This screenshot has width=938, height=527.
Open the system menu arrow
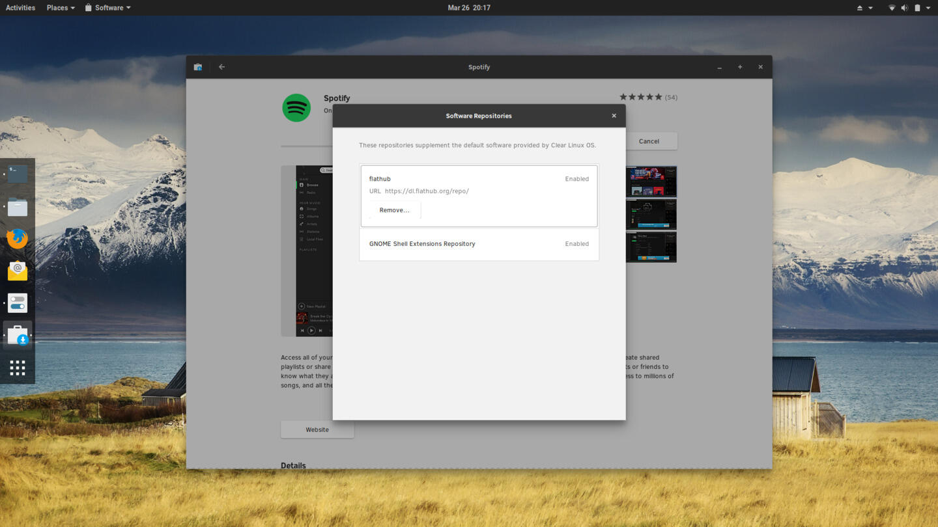tap(928, 8)
